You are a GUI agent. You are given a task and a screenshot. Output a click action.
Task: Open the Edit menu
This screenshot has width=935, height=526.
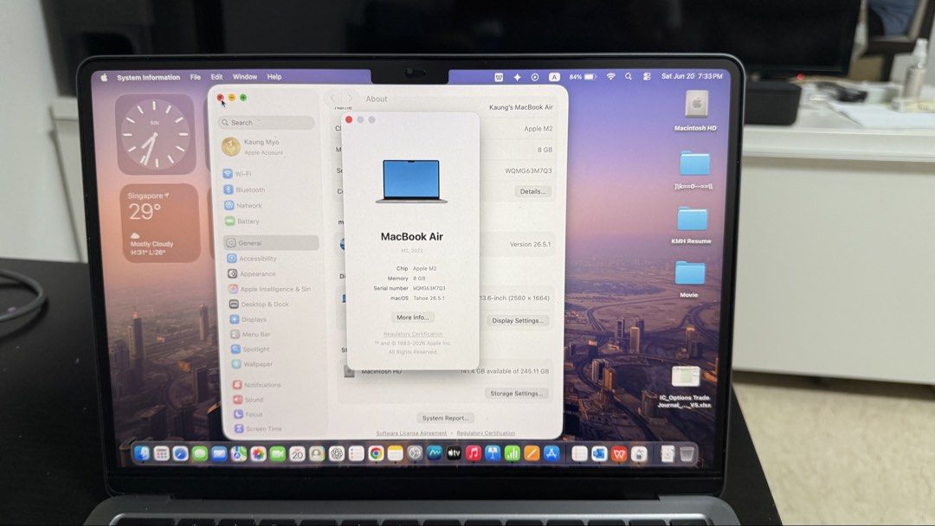pos(216,77)
